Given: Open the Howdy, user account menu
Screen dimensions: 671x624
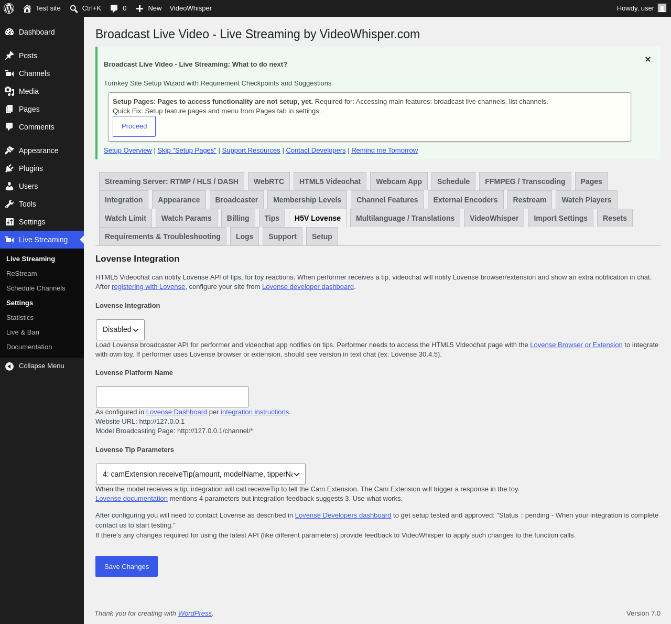Looking at the screenshot, I should tap(641, 8).
